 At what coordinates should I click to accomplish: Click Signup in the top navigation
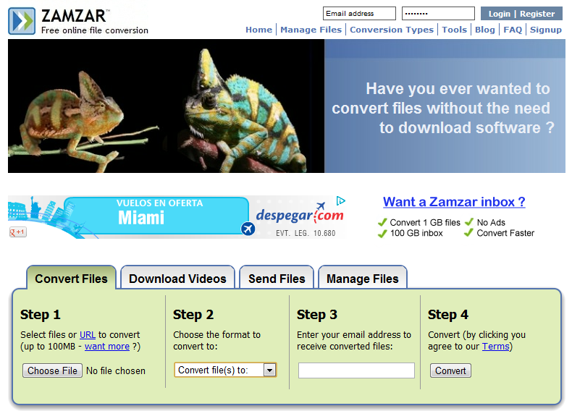(x=546, y=30)
